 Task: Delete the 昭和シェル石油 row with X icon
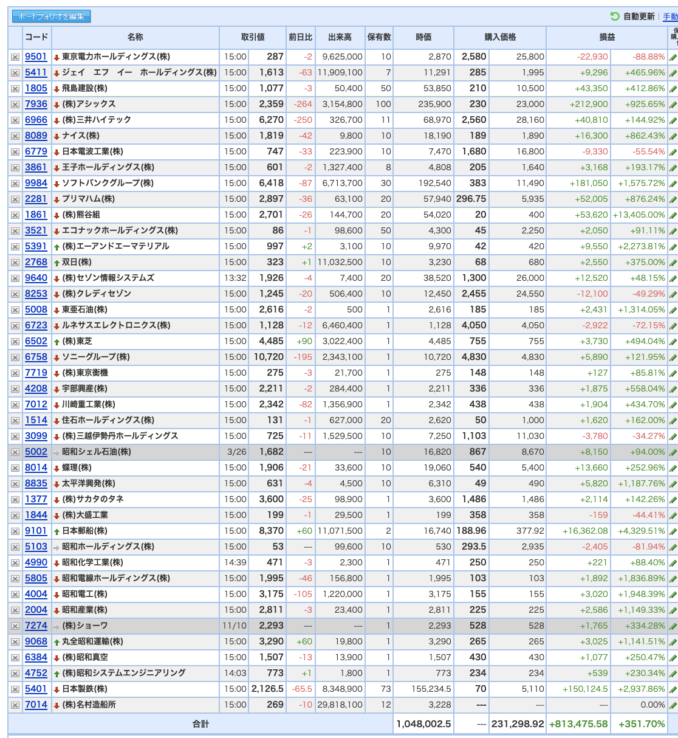15,452
